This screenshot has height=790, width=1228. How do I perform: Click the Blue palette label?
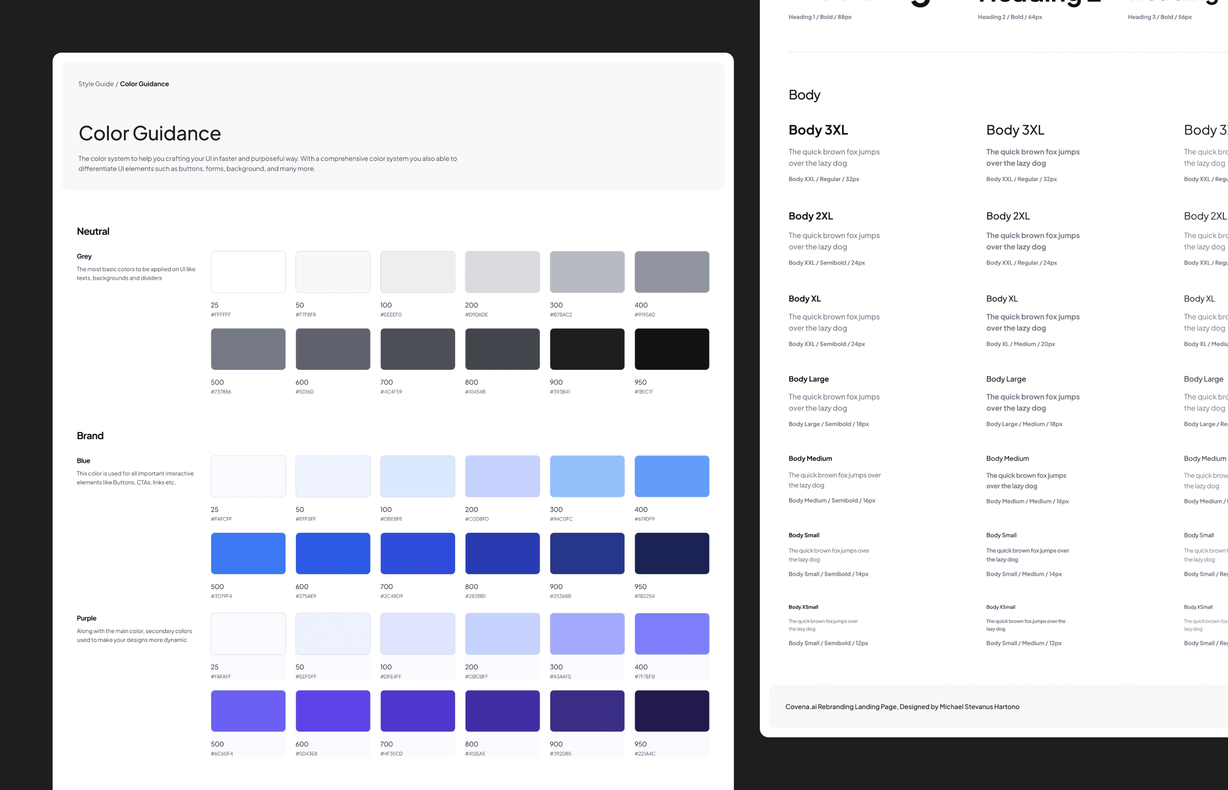tap(84, 461)
